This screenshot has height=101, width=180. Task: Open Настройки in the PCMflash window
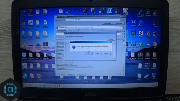pyautogui.click(x=119, y=24)
